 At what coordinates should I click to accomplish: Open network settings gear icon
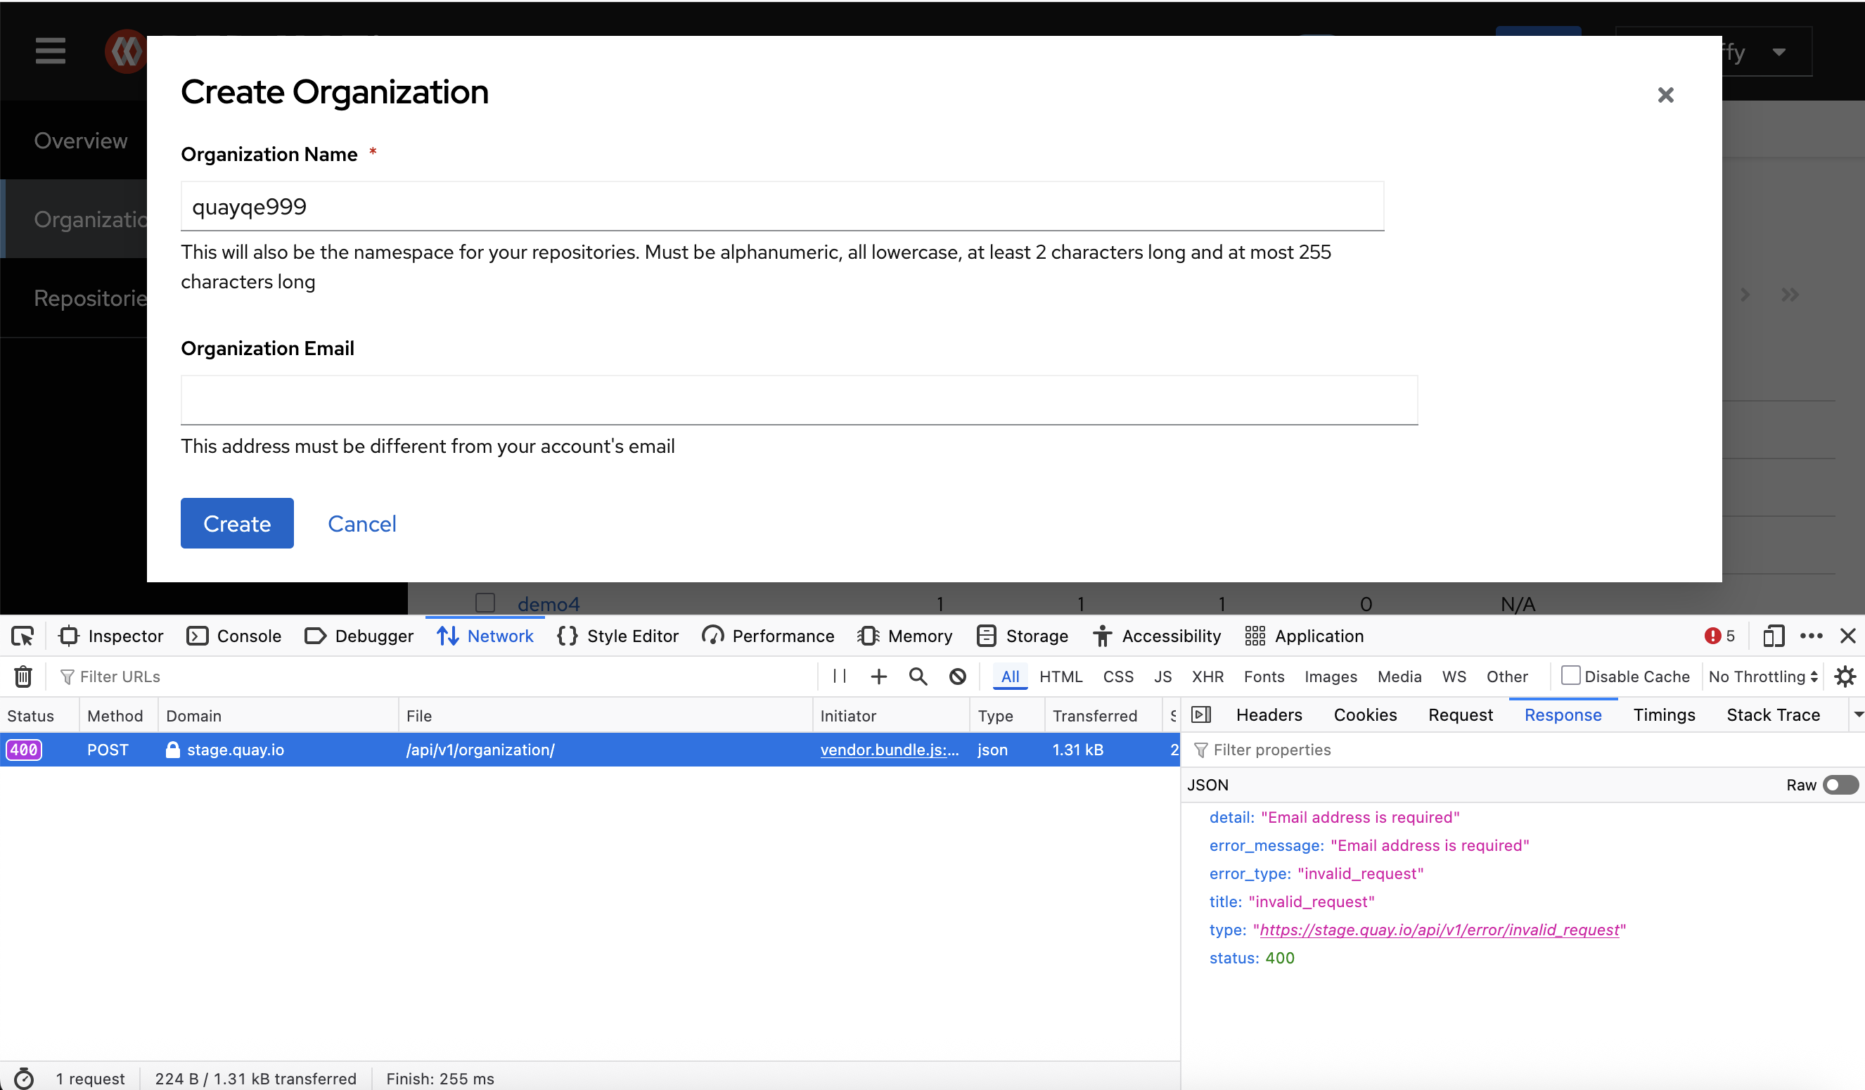(x=1845, y=677)
